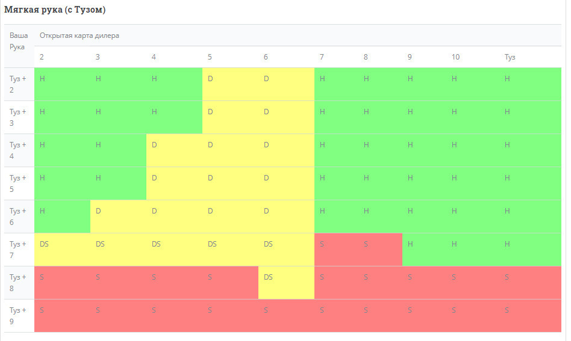Image resolution: width=571 pixels, height=341 pixels.
Task: Click the 'Туз + 7' row label
Action: pyautogui.click(x=19, y=250)
